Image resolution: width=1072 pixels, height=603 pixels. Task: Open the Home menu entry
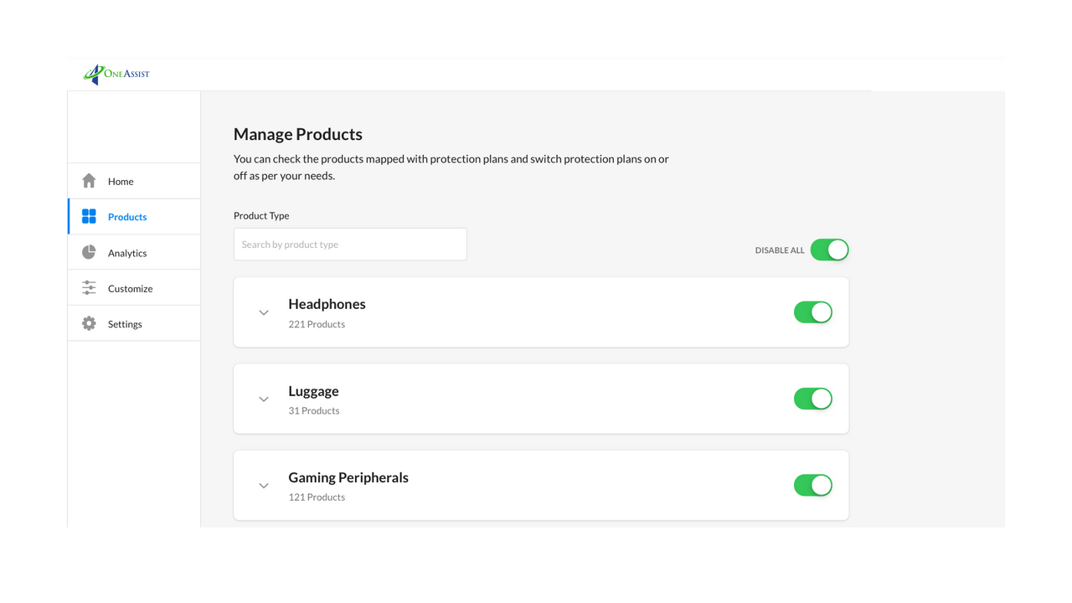point(121,181)
